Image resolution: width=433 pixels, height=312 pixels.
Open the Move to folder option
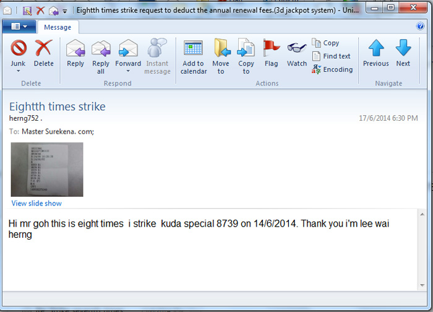221,48
